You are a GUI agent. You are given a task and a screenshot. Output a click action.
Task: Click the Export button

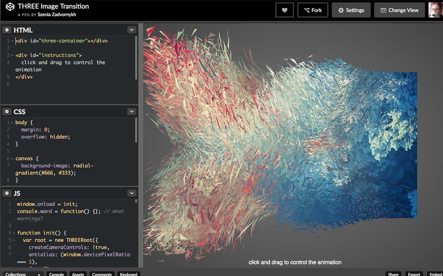(x=414, y=274)
